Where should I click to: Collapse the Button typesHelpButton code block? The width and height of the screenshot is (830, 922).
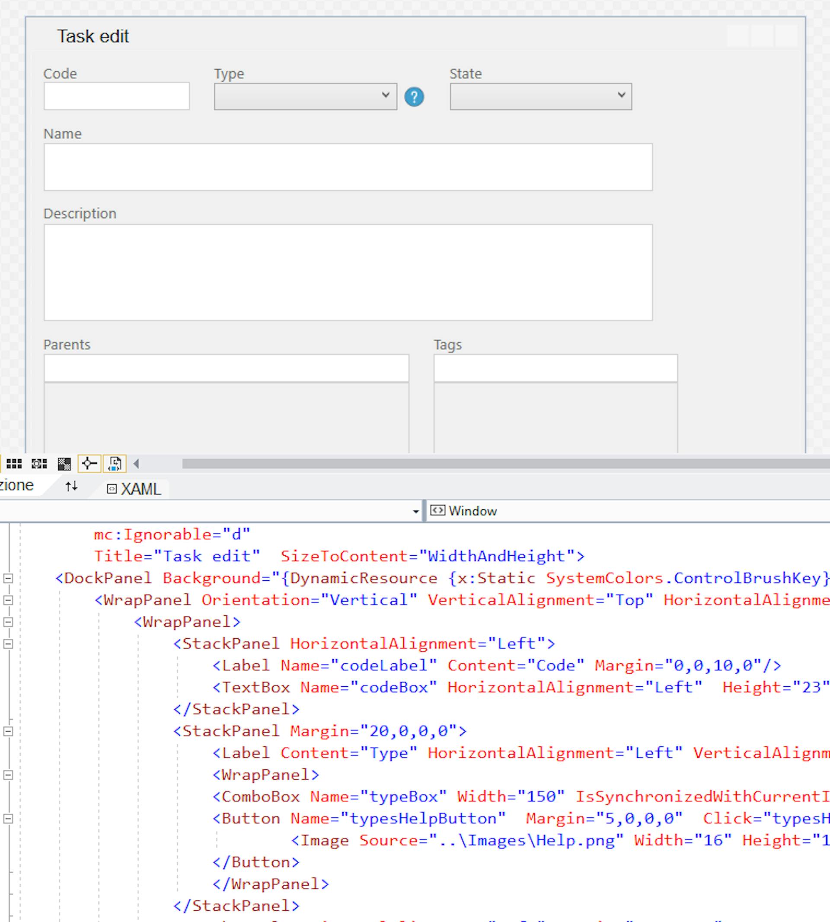click(8, 819)
